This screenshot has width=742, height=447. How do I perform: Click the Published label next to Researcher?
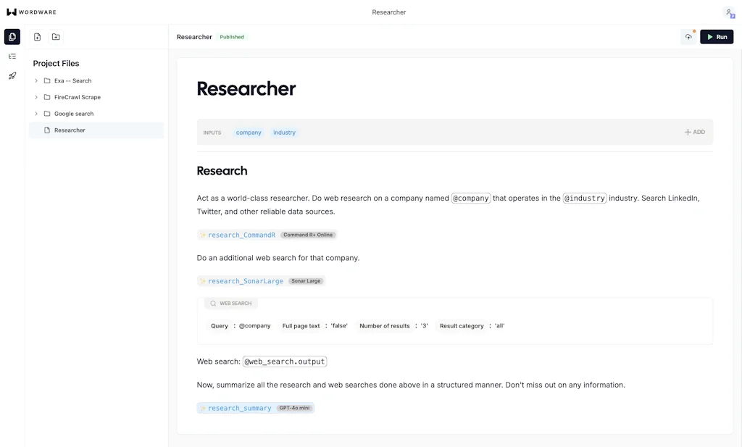(x=232, y=36)
